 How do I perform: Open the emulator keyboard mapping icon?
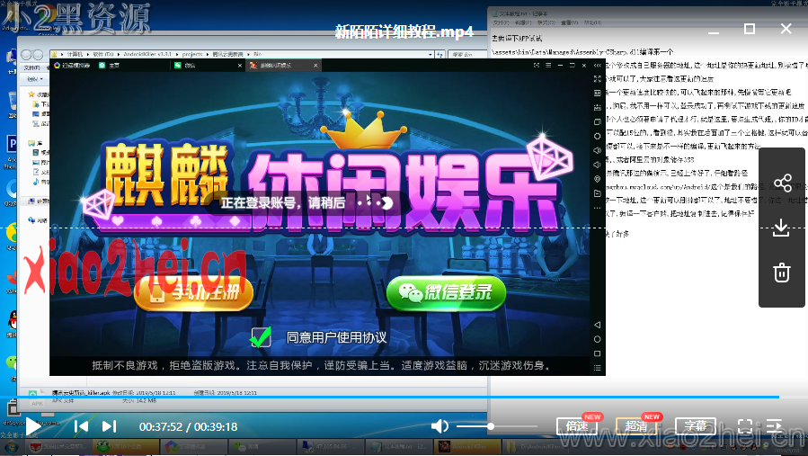pos(598,94)
